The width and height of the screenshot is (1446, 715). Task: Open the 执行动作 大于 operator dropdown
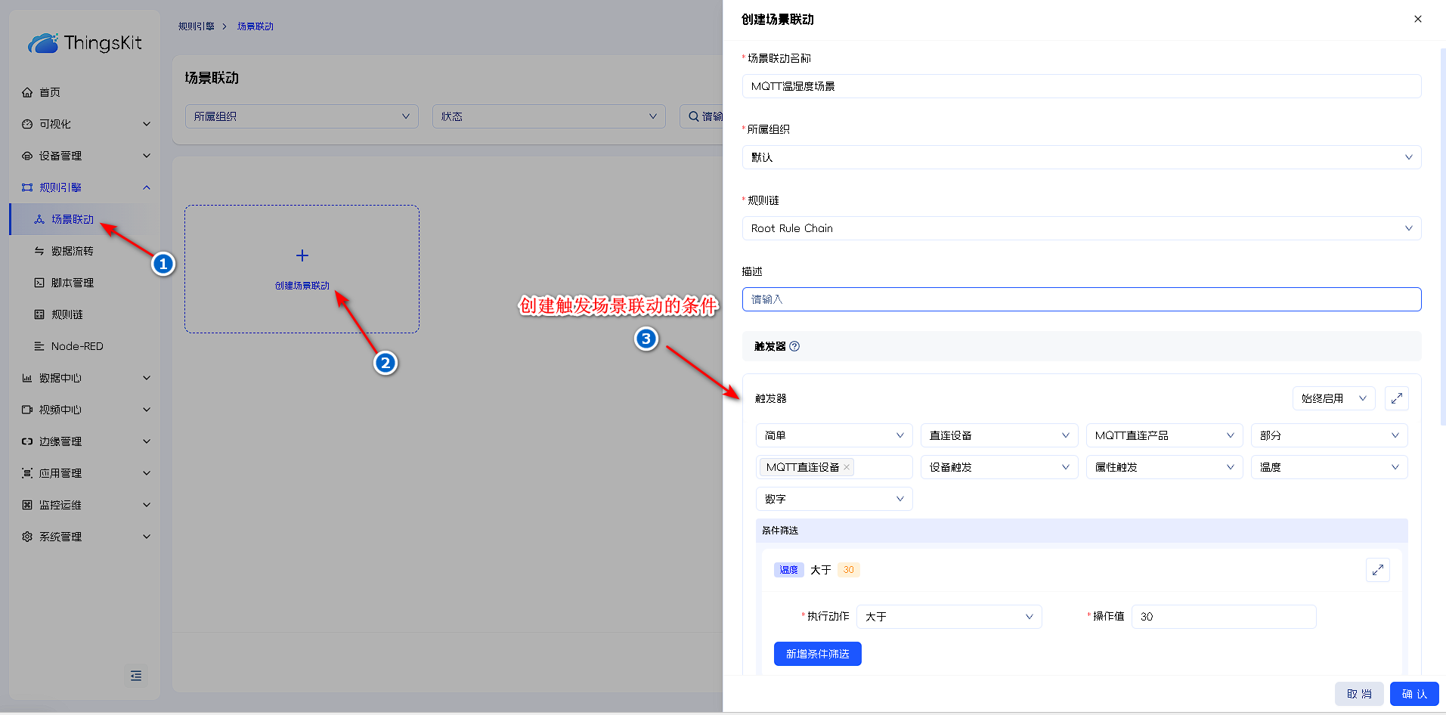pyautogui.click(x=949, y=617)
